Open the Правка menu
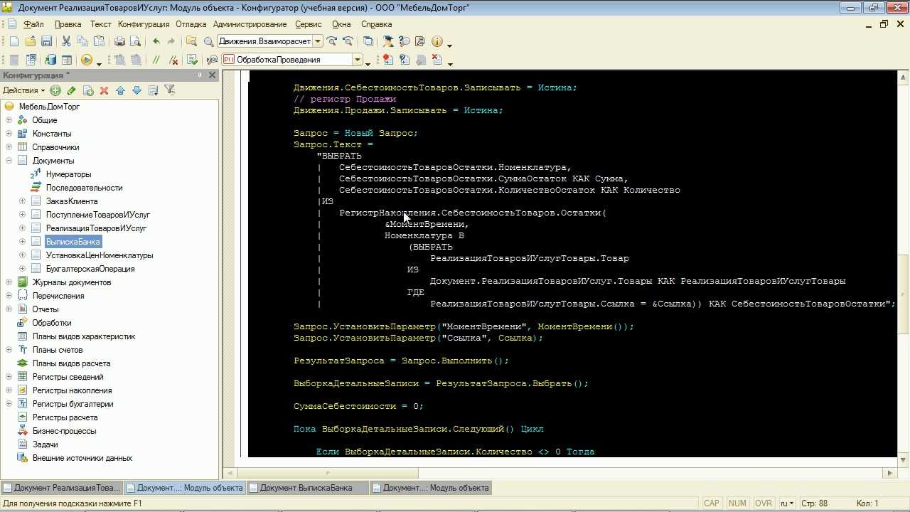The image size is (910, 512). (x=68, y=24)
